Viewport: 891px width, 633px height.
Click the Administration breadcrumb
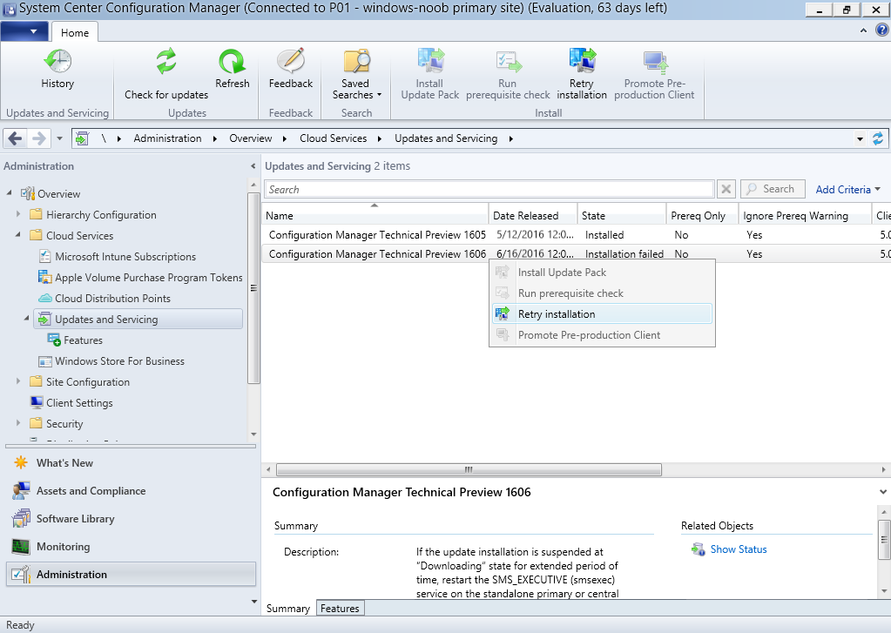pos(167,138)
